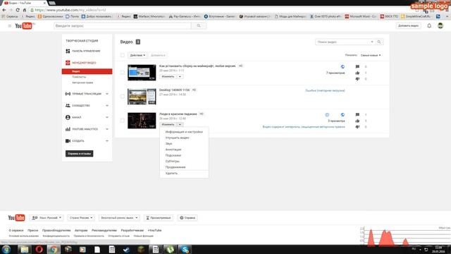This screenshot has width=451, height=254.
Task: Open the YouTube hamburger guide menu
Action: pos(9,26)
